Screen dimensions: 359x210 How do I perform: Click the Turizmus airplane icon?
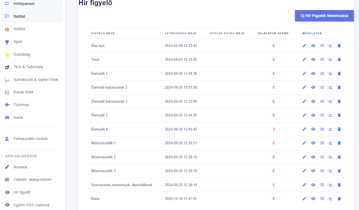coord(7,105)
